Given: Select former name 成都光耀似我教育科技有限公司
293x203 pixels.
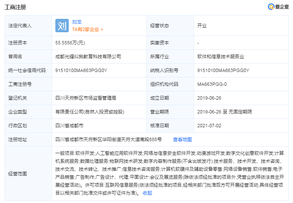Looking at the screenshot, I should 88,57.
